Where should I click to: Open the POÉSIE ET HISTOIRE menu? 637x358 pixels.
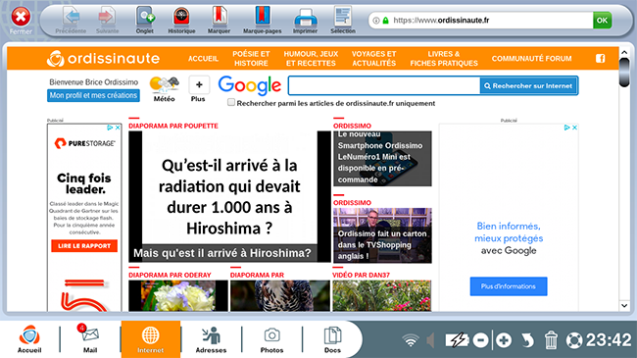[x=251, y=59]
